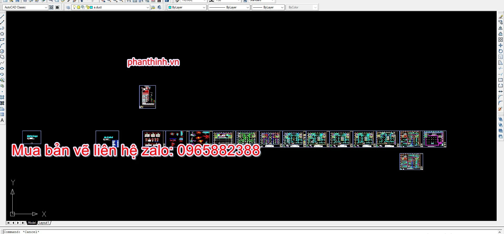Click Make Object's Layer Current icon
504x234 pixels.
(x=153, y=7)
